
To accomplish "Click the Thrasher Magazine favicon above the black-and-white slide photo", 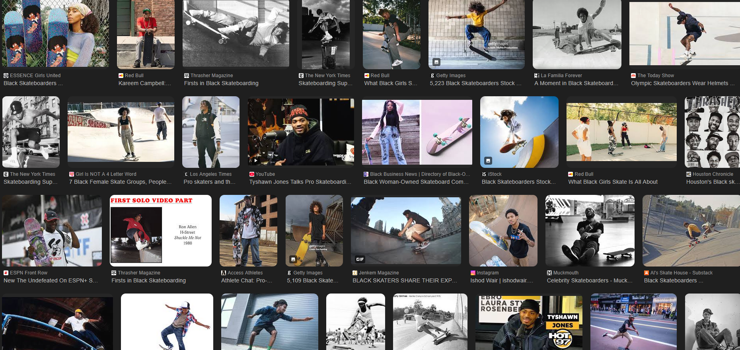I will [x=187, y=76].
